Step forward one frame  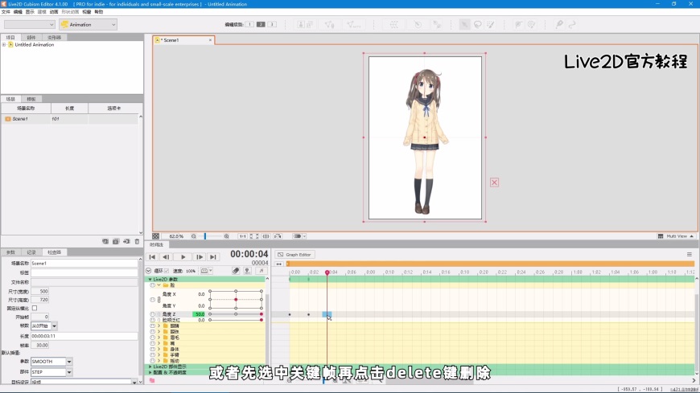(199, 257)
